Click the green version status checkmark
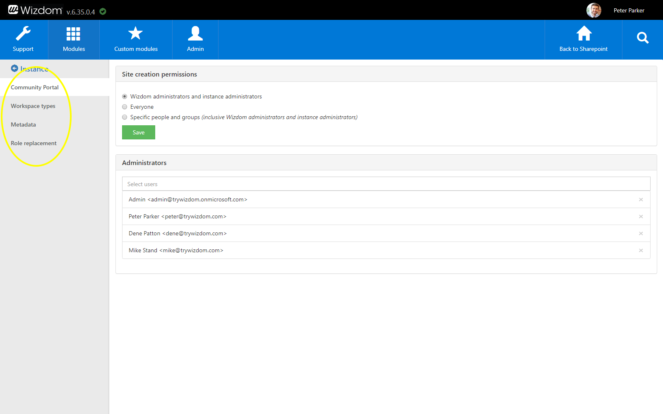663x414 pixels. pos(103,12)
